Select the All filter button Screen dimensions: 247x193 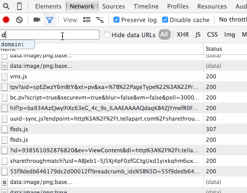(164, 35)
